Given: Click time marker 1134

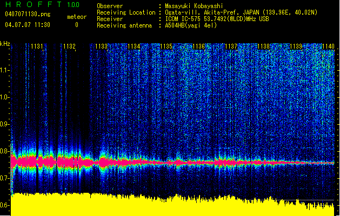Looking at the screenshot, I should click(134, 46).
